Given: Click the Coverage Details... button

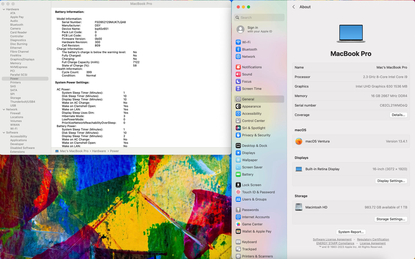Looking at the screenshot, I should tap(398, 115).
